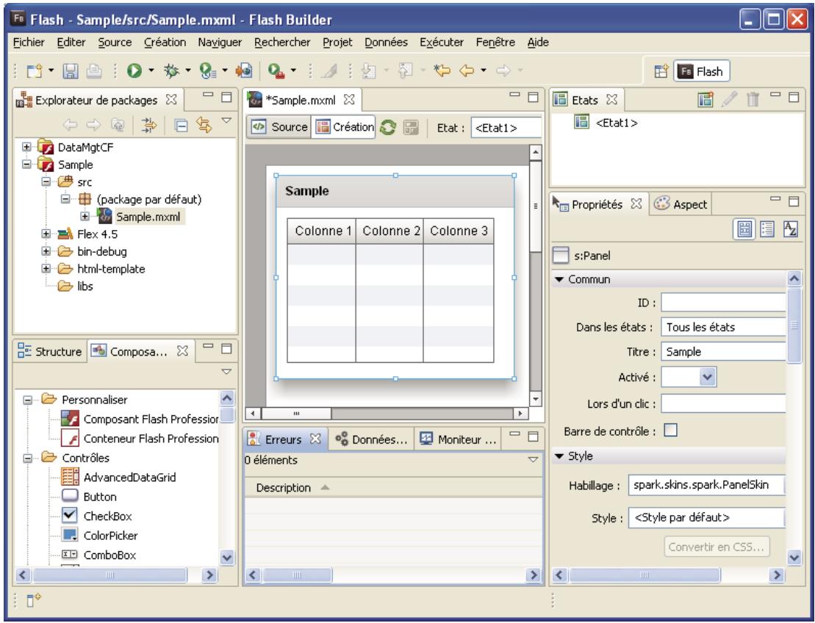Expand the Flex 4.5 library node
815x623 pixels.
click(46, 234)
